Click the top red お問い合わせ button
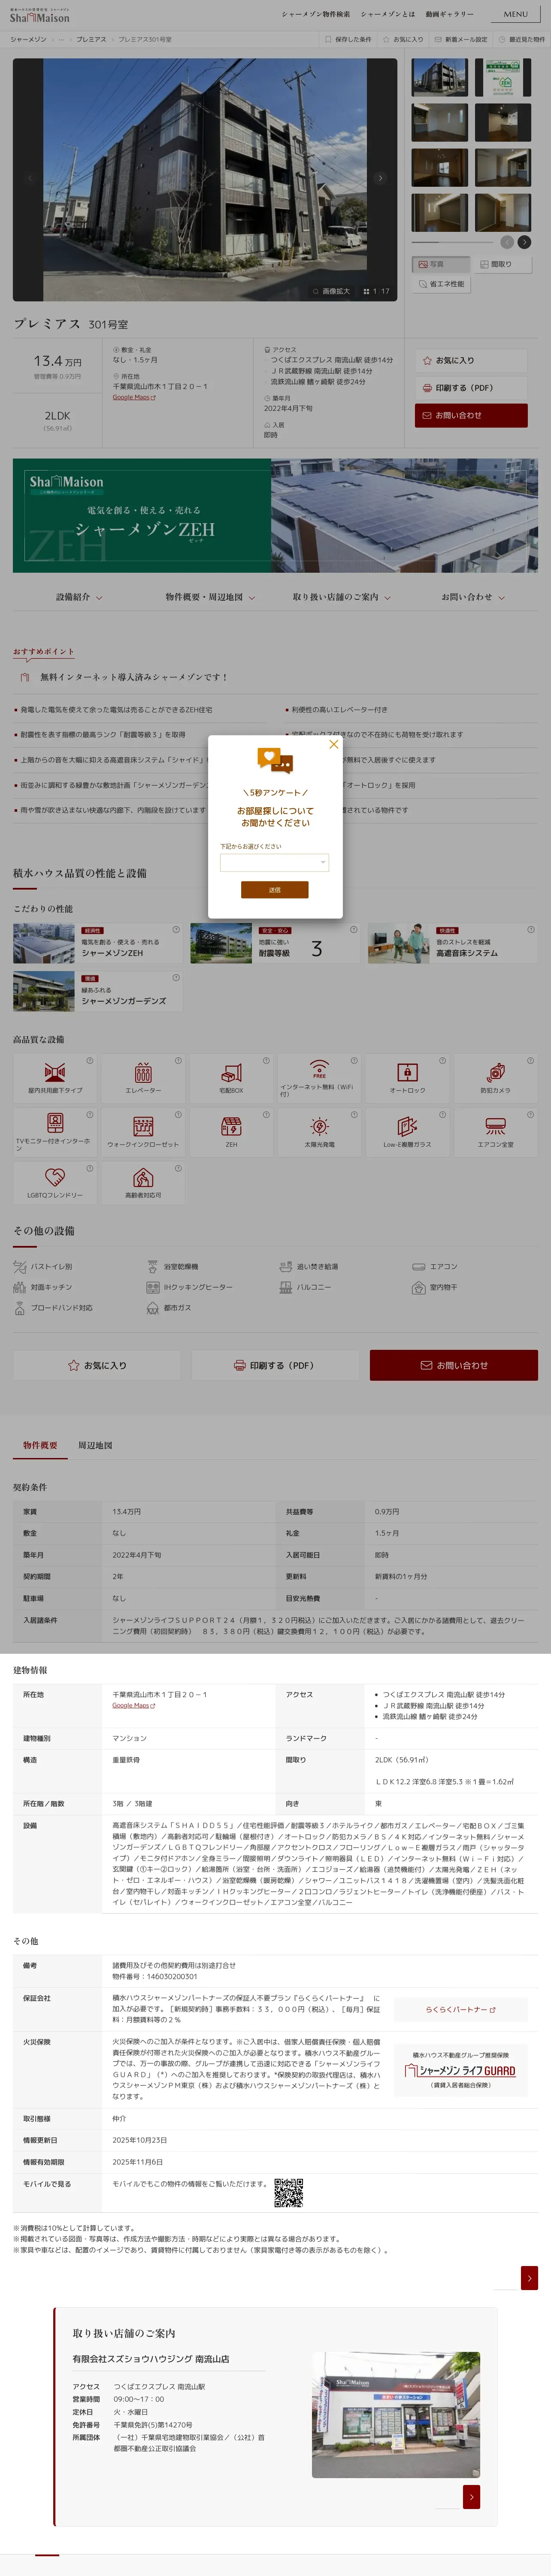 tap(471, 415)
